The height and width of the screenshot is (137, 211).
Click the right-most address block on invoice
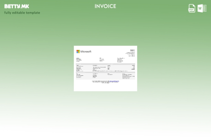[120, 60]
